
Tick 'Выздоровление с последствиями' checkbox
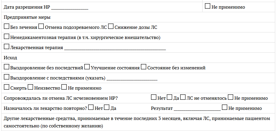coord(7,77)
